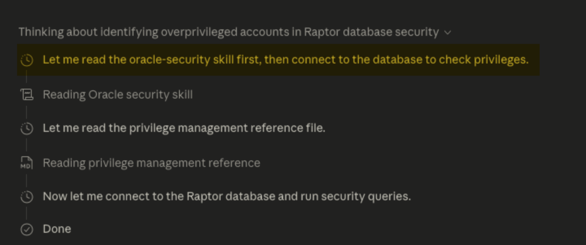Click the scroll icon beside Reading Oracle security skill
Viewport: 586px width, 245px height.
point(26,94)
